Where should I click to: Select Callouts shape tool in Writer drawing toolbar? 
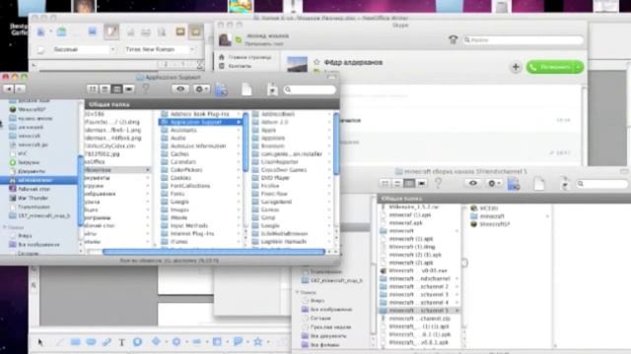click(x=238, y=342)
